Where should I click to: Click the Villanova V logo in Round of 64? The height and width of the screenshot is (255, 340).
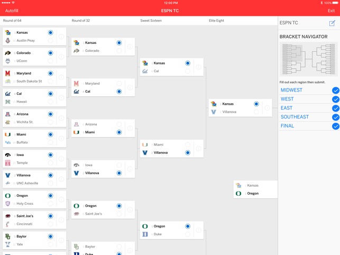[8, 175]
